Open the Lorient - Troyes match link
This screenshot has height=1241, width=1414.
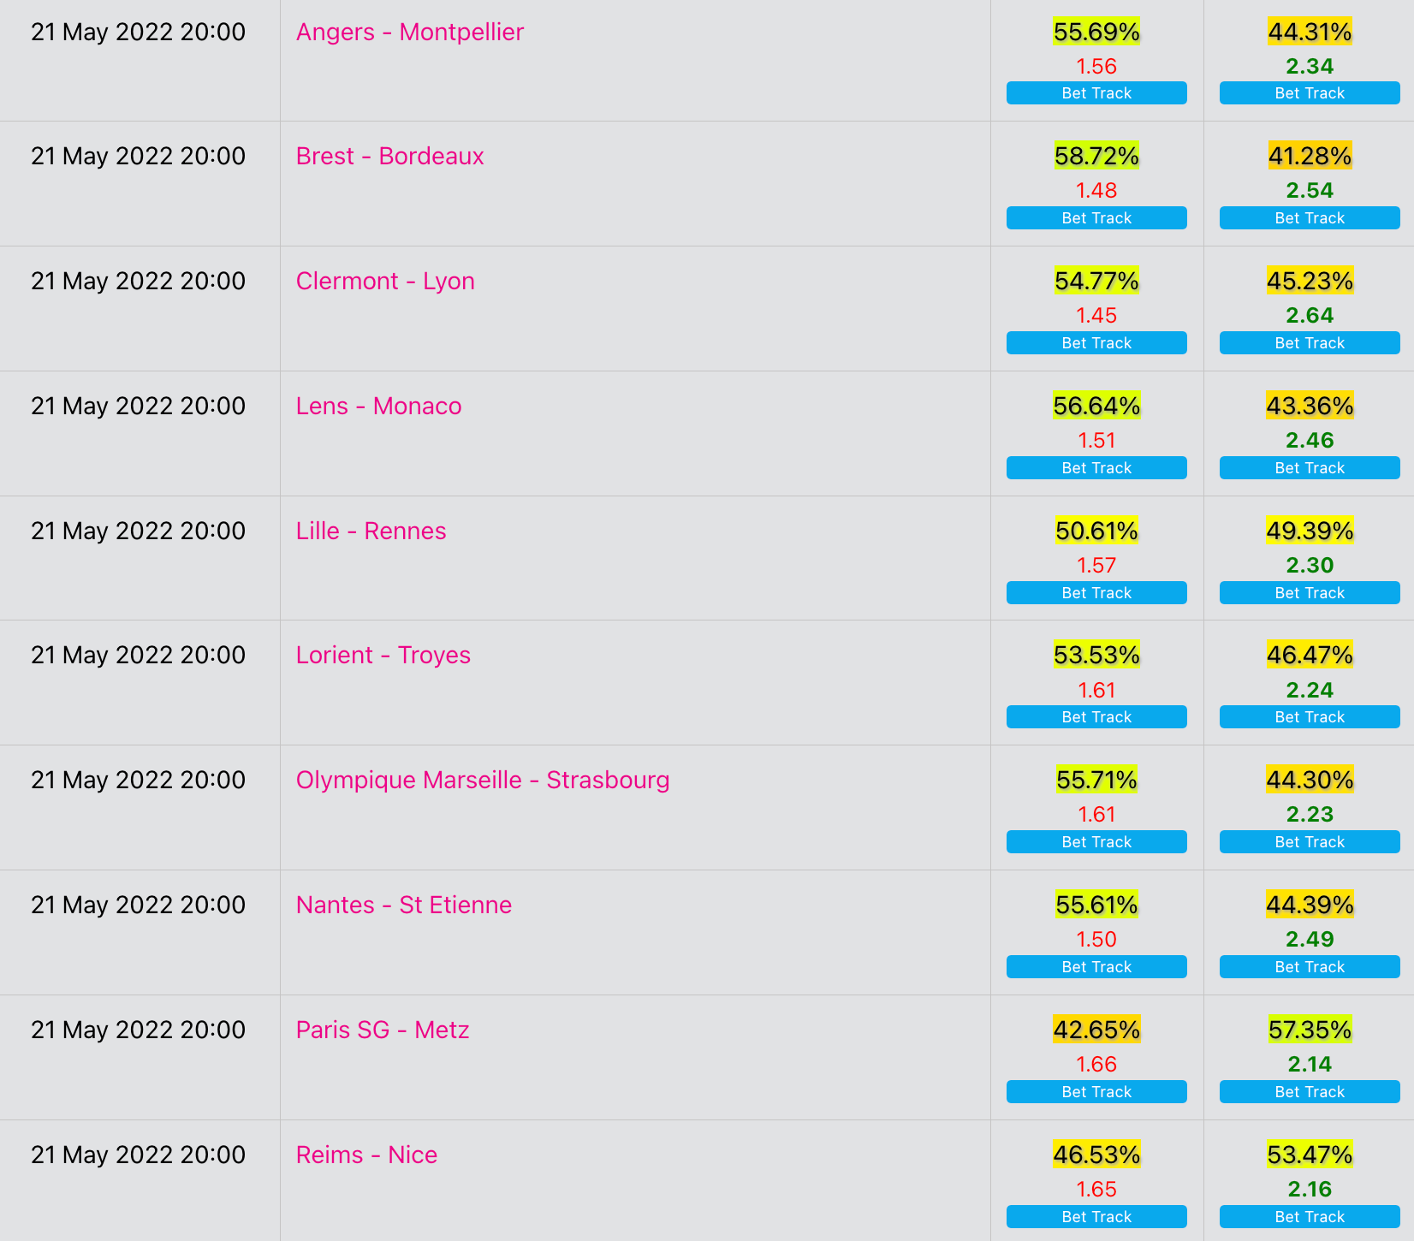[383, 656]
